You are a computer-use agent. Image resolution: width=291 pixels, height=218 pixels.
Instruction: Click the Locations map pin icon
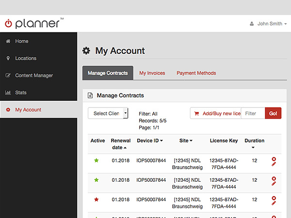[x=8, y=58]
